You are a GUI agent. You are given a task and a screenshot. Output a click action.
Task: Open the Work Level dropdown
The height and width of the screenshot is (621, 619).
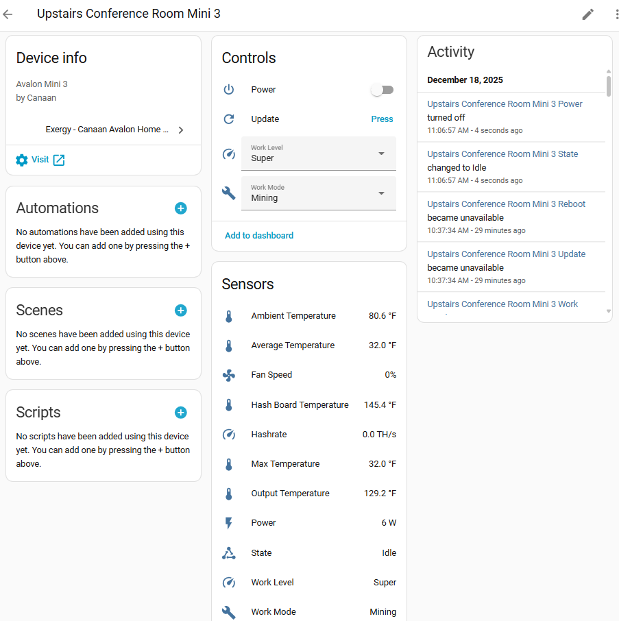click(x=318, y=154)
